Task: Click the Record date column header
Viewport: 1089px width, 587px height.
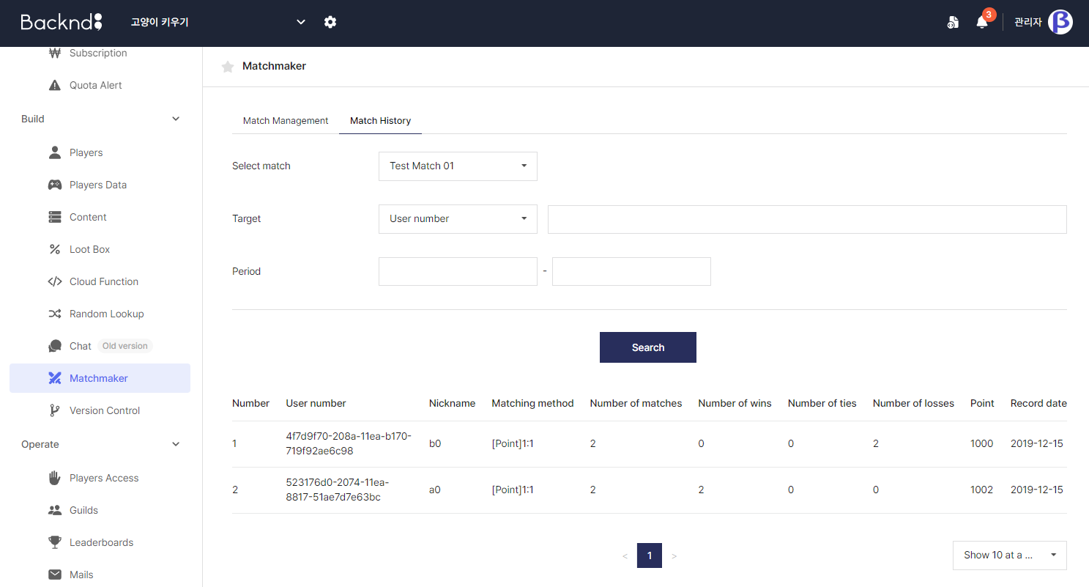Action: pos(1038,403)
